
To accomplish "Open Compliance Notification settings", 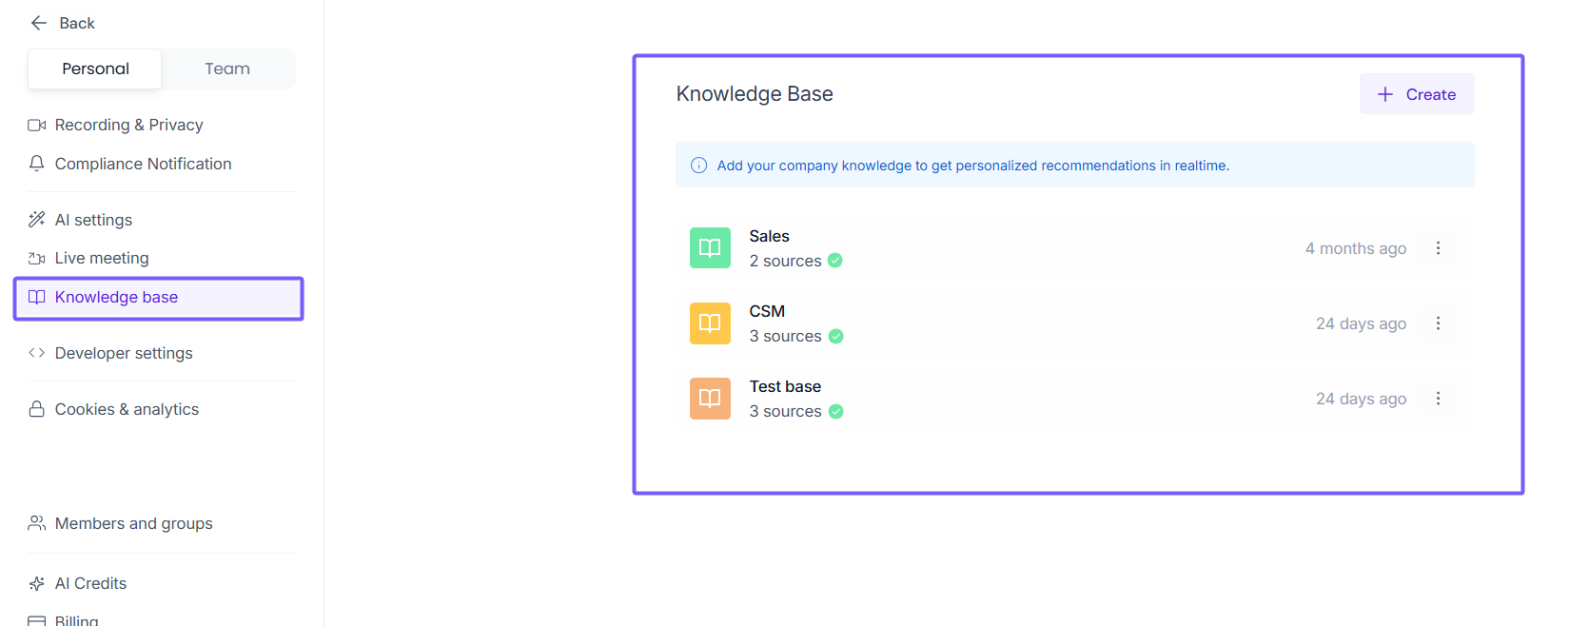I will point(143,164).
